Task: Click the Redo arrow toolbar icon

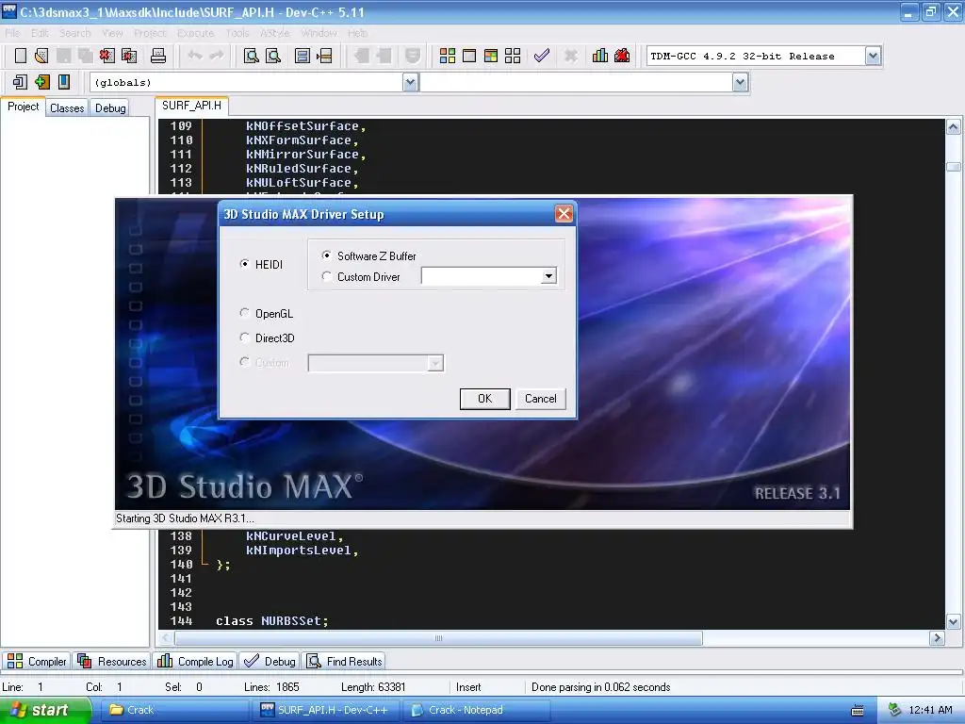Action: tap(217, 56)
